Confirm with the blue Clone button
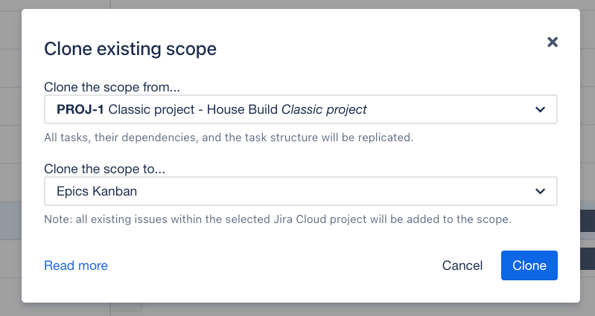 click(529, 265)
